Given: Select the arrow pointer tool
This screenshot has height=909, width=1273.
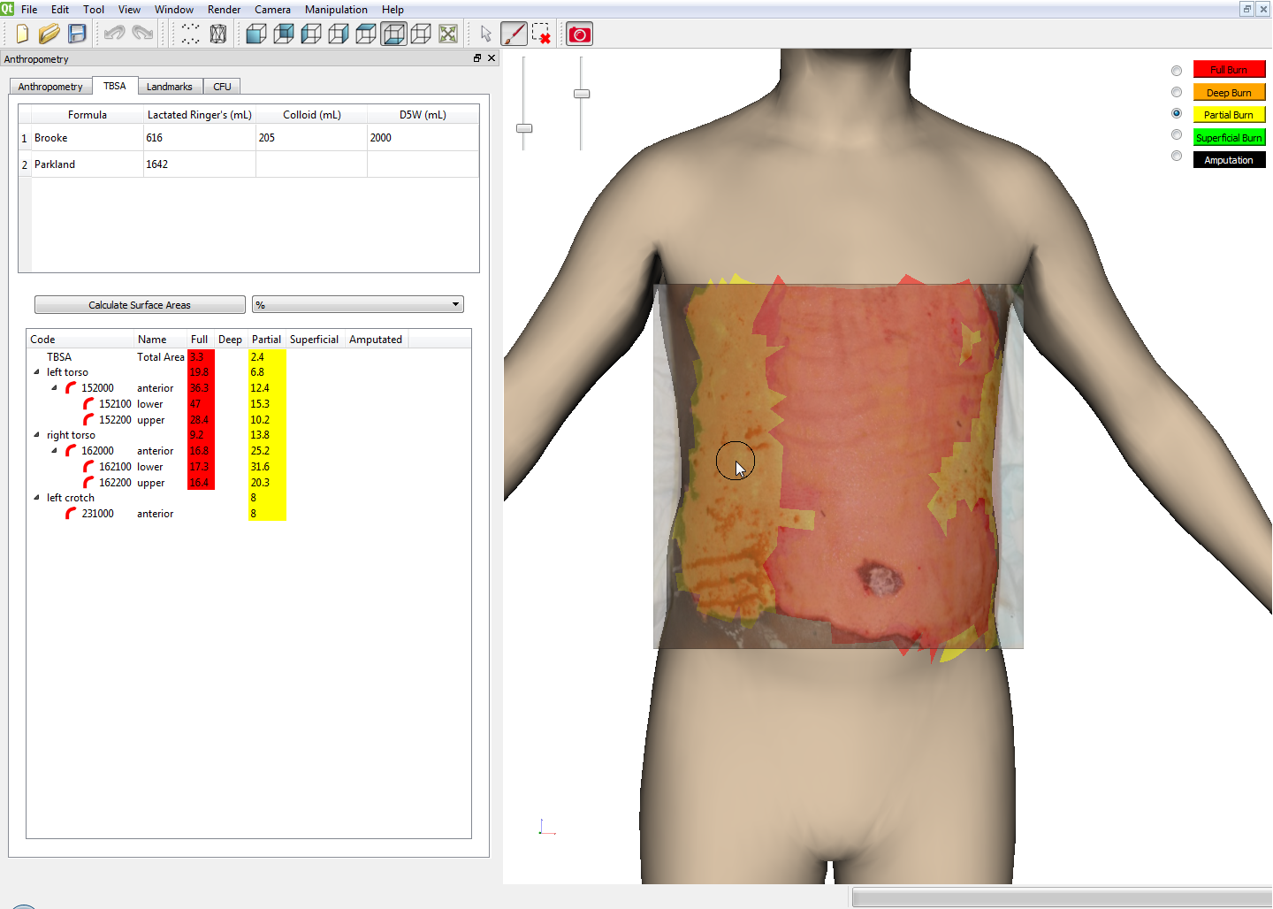Looking at the screenshot, I should point(486,34).
